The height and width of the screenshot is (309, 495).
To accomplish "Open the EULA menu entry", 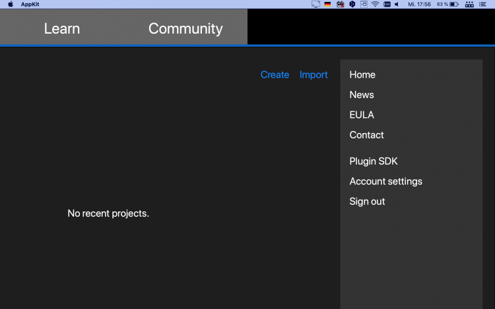I will pyautogui.click(x=362, y=115).
